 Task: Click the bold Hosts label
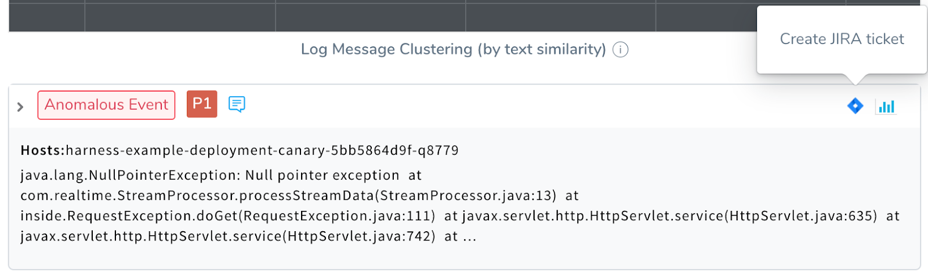click(x=42, y=151)
